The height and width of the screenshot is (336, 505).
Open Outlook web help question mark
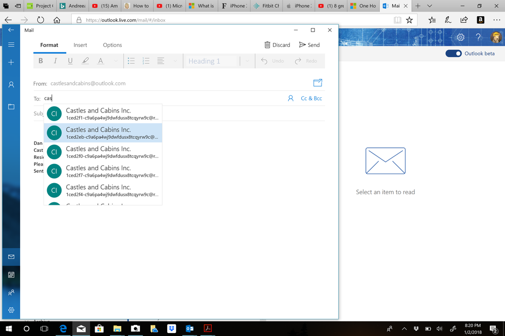point(478,37)
